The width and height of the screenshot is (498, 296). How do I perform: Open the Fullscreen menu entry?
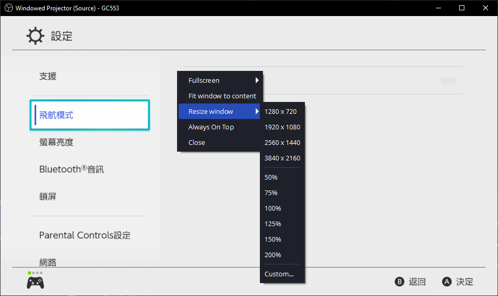point(219,80)
